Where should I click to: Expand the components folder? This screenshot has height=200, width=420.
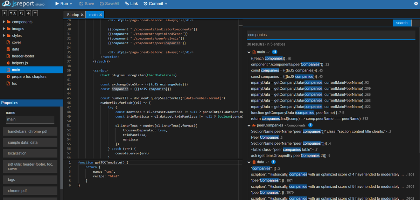point(3,22)
